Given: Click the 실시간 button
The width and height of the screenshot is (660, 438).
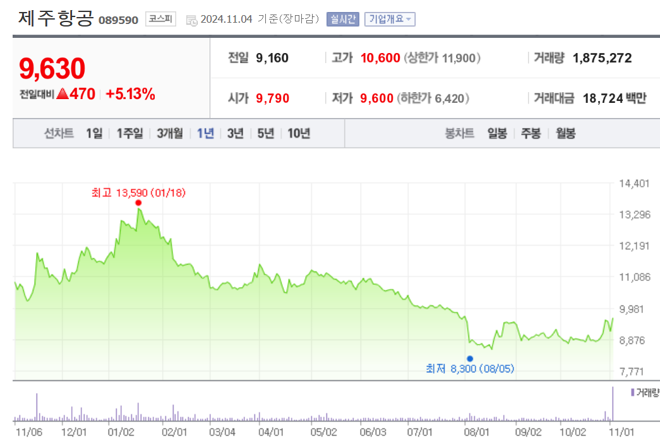Looking at the screenshot, I should [342, 20].
